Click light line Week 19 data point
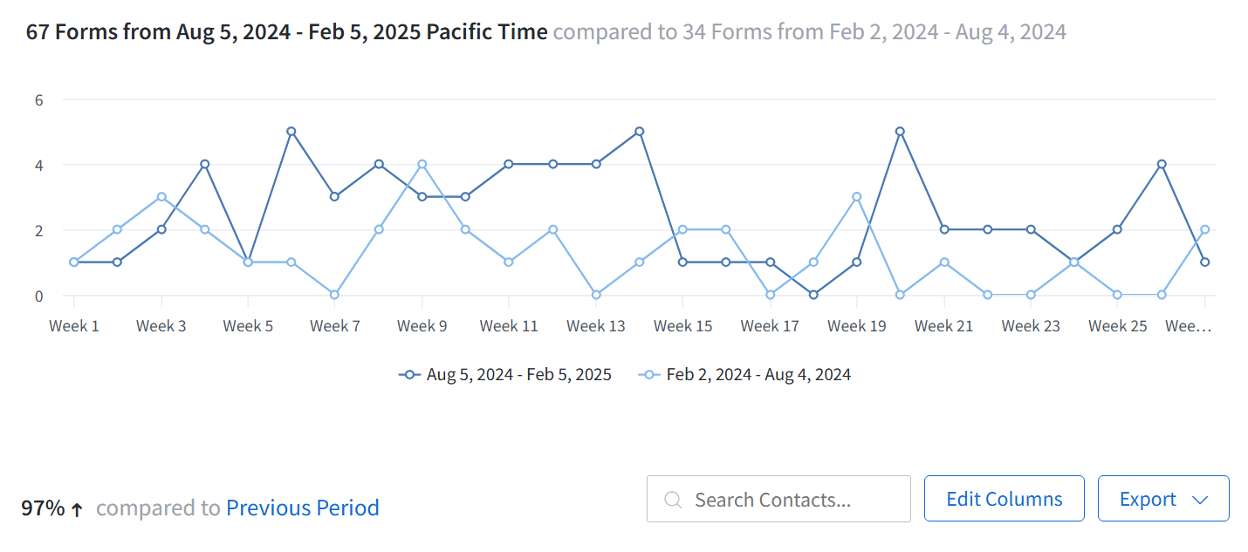The height and width of the screenshot is (552, 1248). pyautogui.click(x=857, y=197)
